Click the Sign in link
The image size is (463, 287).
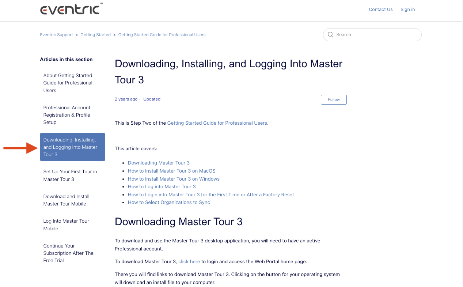point(408,10)
